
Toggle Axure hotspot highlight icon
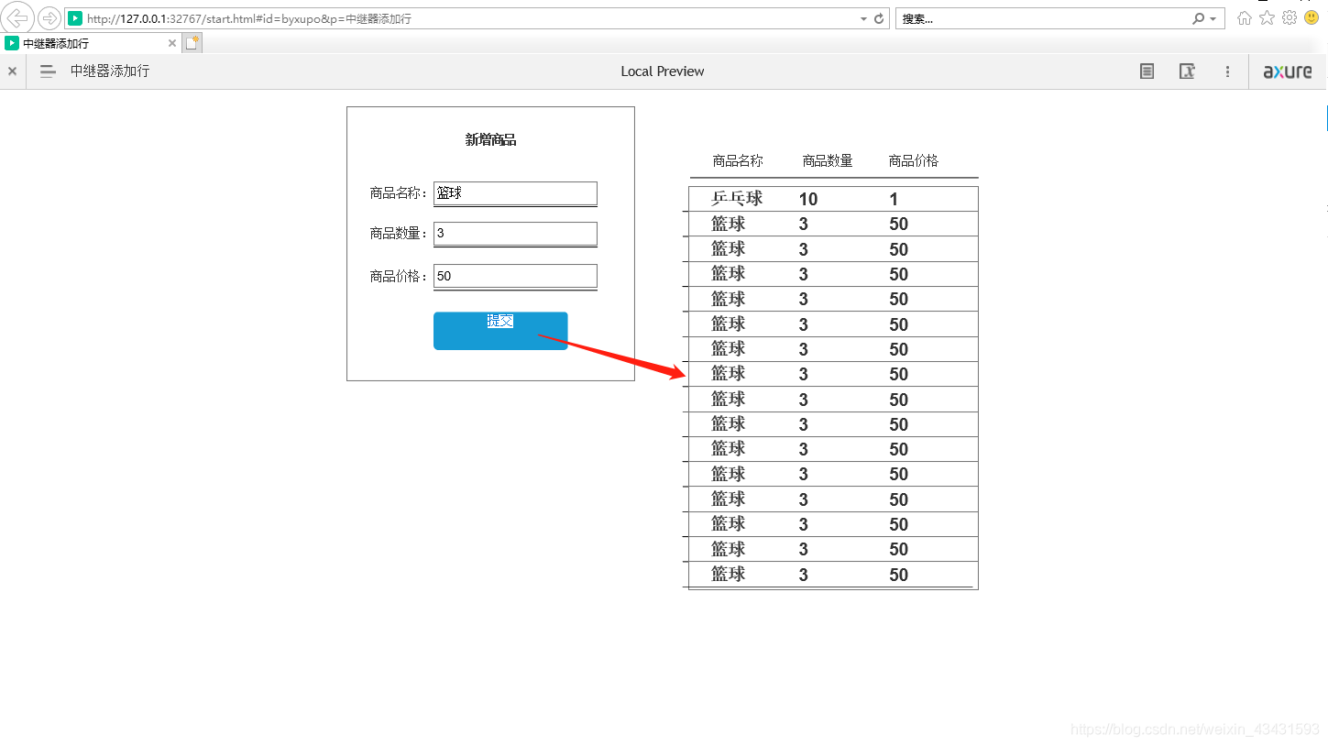pyautogui.click(x=1187, y=71)
